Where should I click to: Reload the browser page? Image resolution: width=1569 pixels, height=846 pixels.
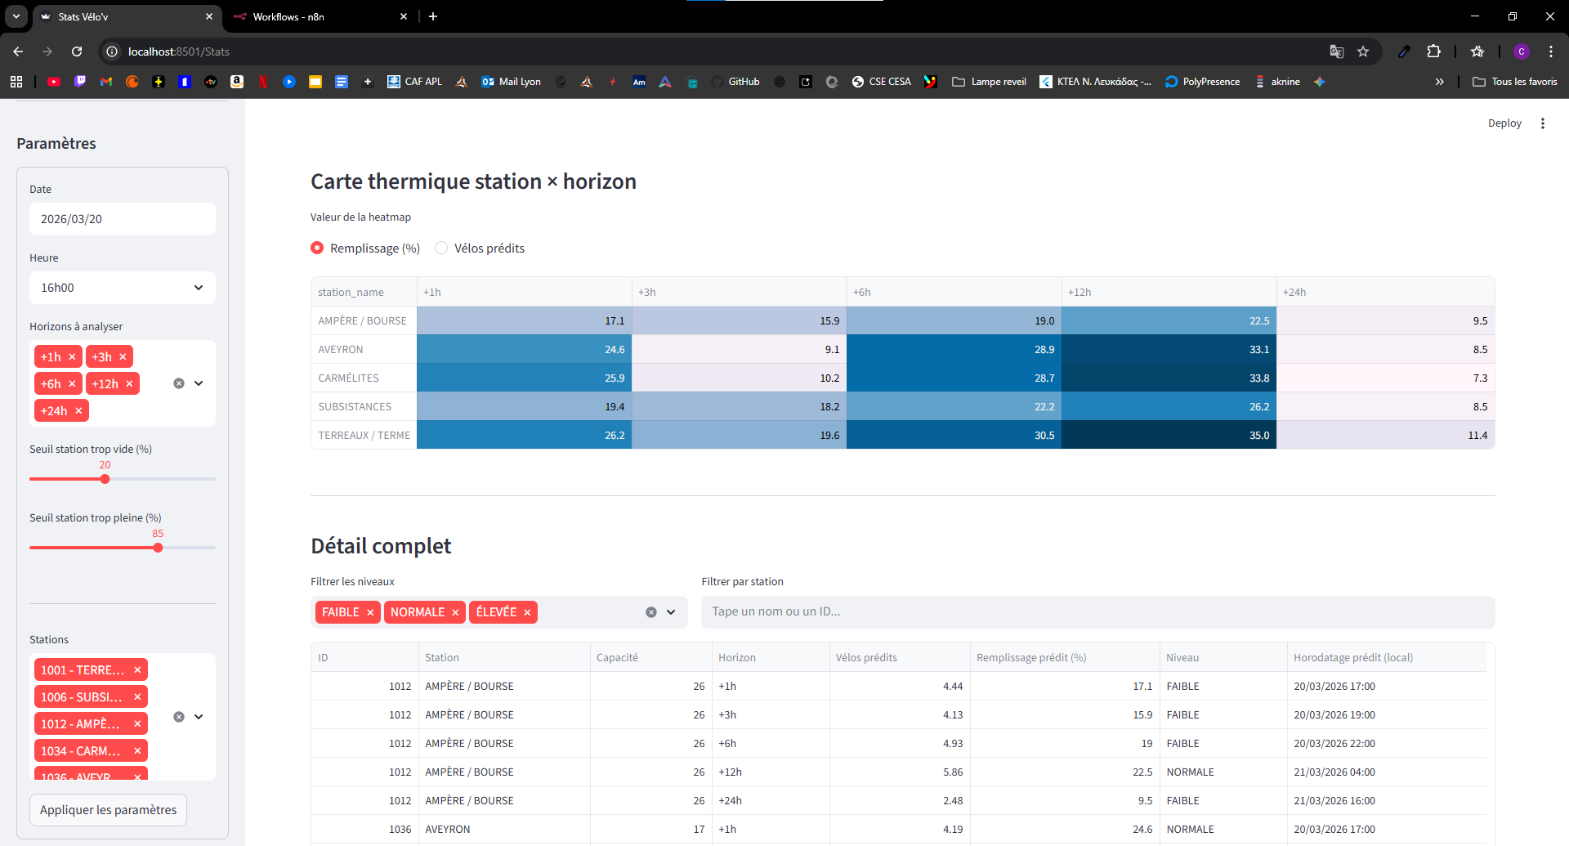pos(77,51)
